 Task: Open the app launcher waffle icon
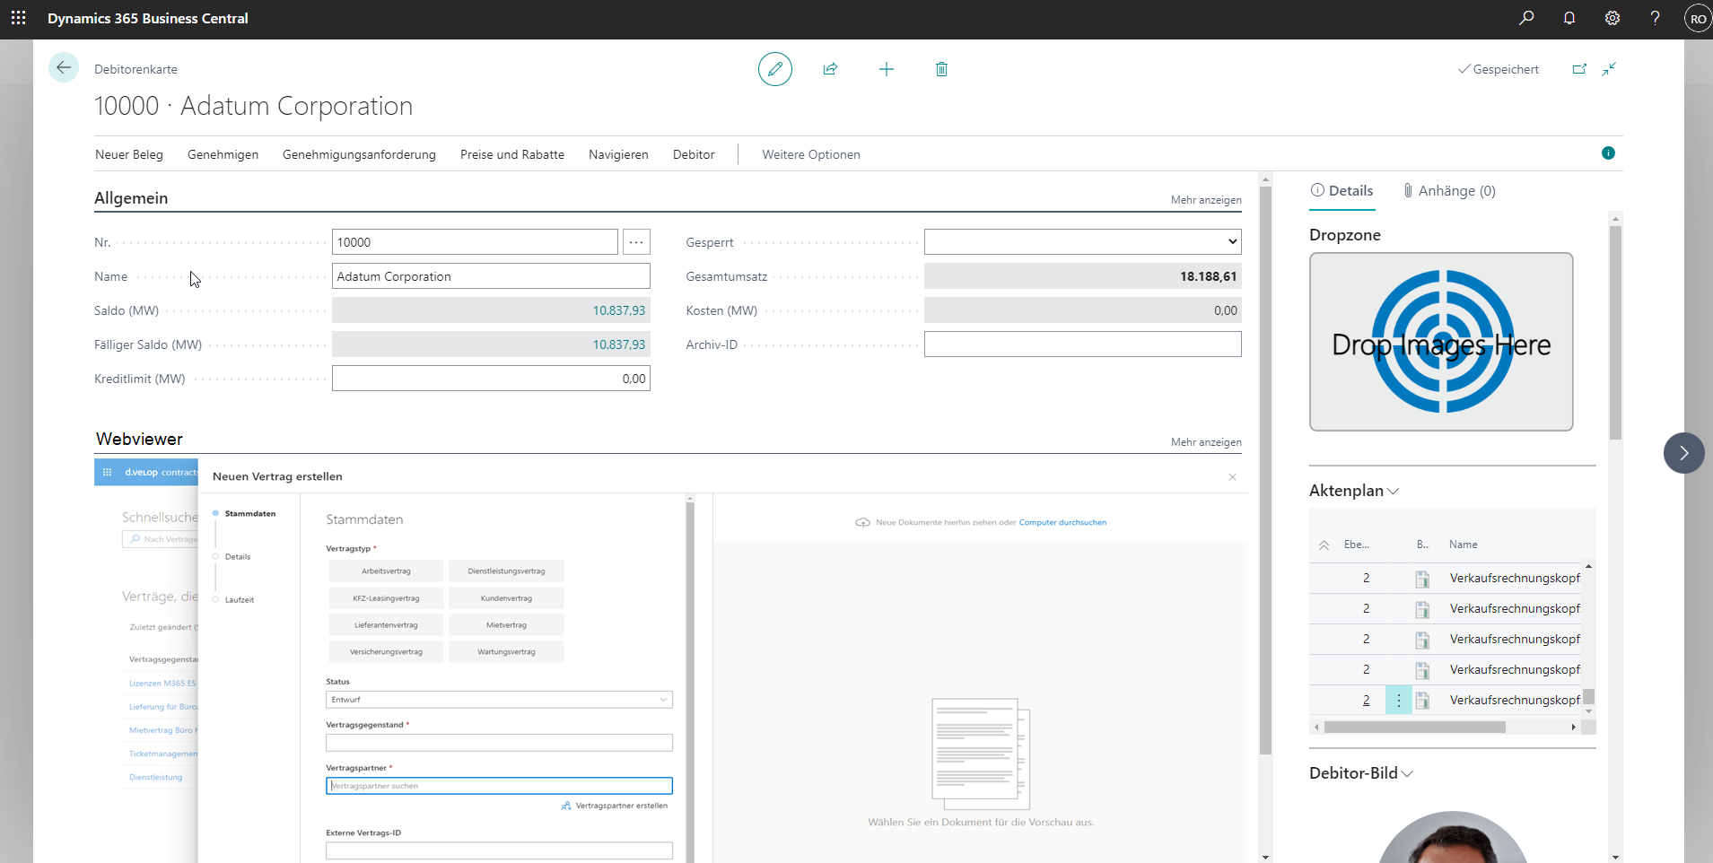coord(18,18)
